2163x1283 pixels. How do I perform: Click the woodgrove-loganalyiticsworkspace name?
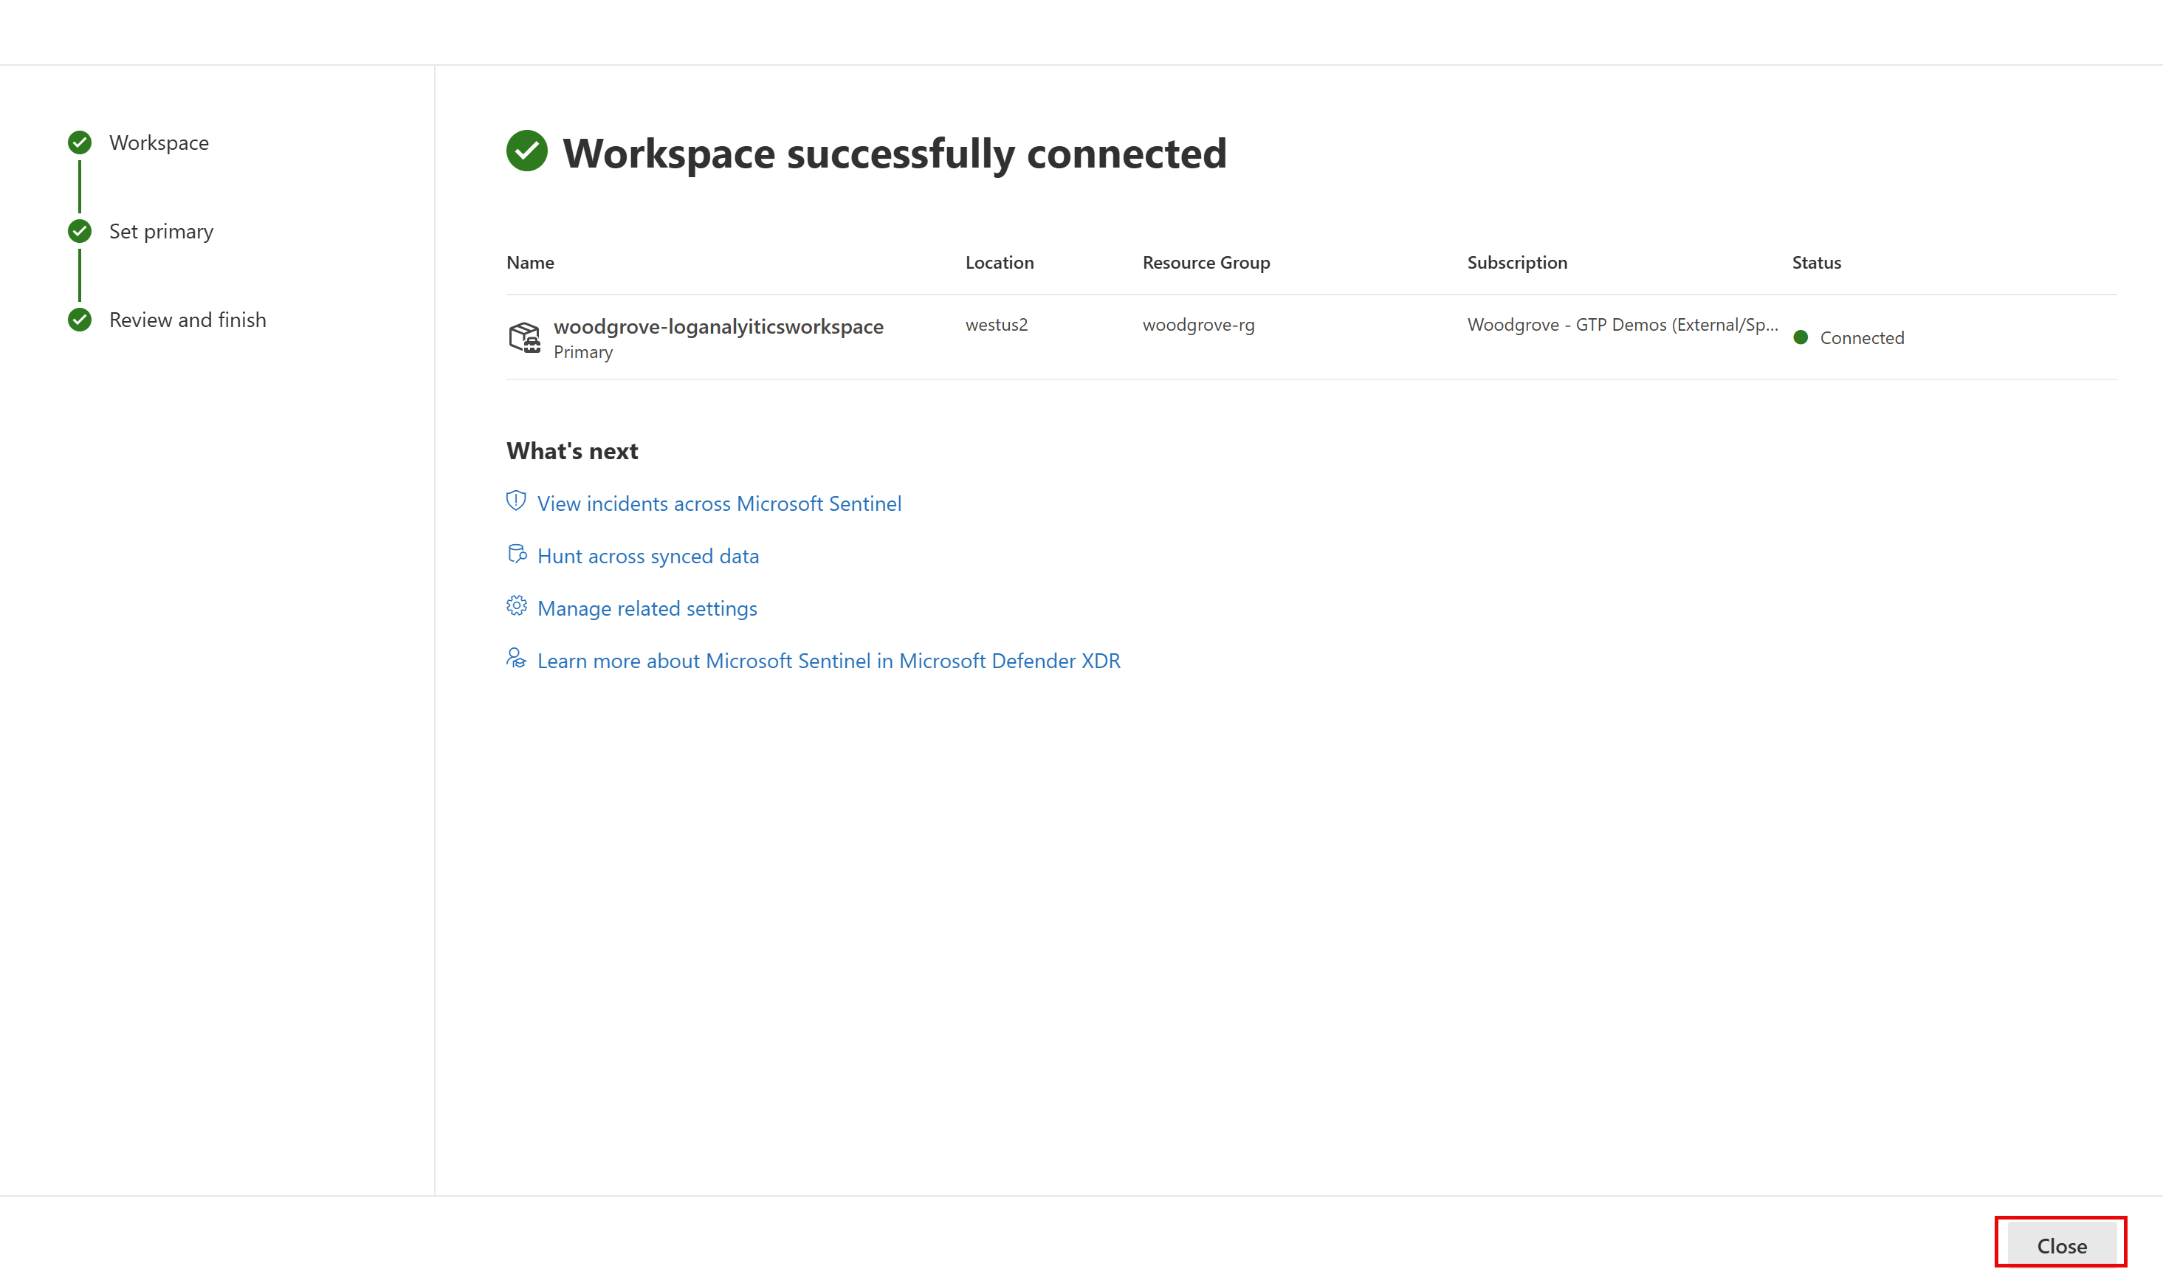(x=718, y=327)
